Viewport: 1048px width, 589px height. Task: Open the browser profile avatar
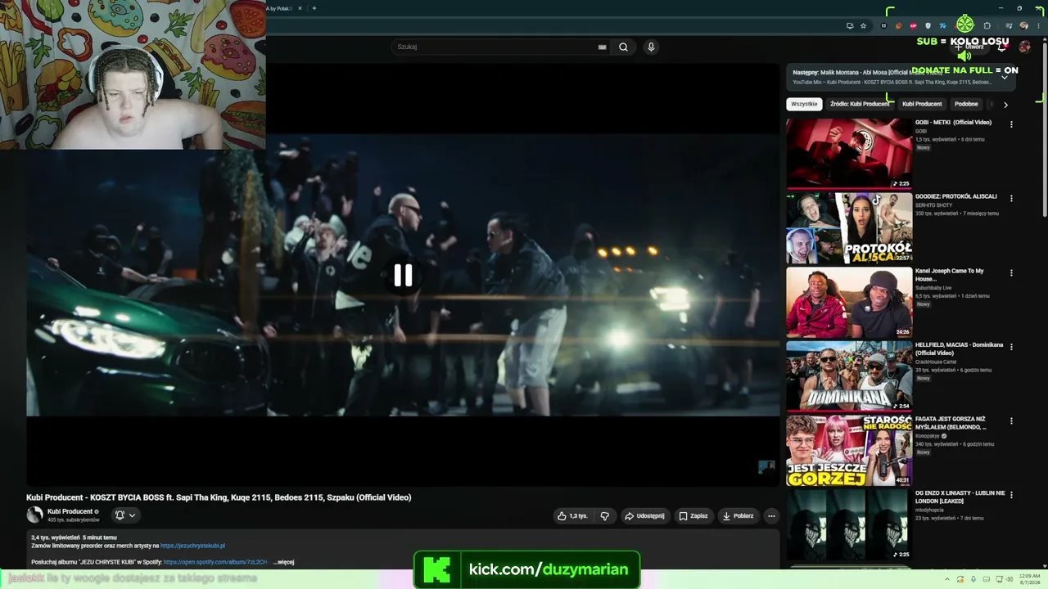tap(1023, 25)
